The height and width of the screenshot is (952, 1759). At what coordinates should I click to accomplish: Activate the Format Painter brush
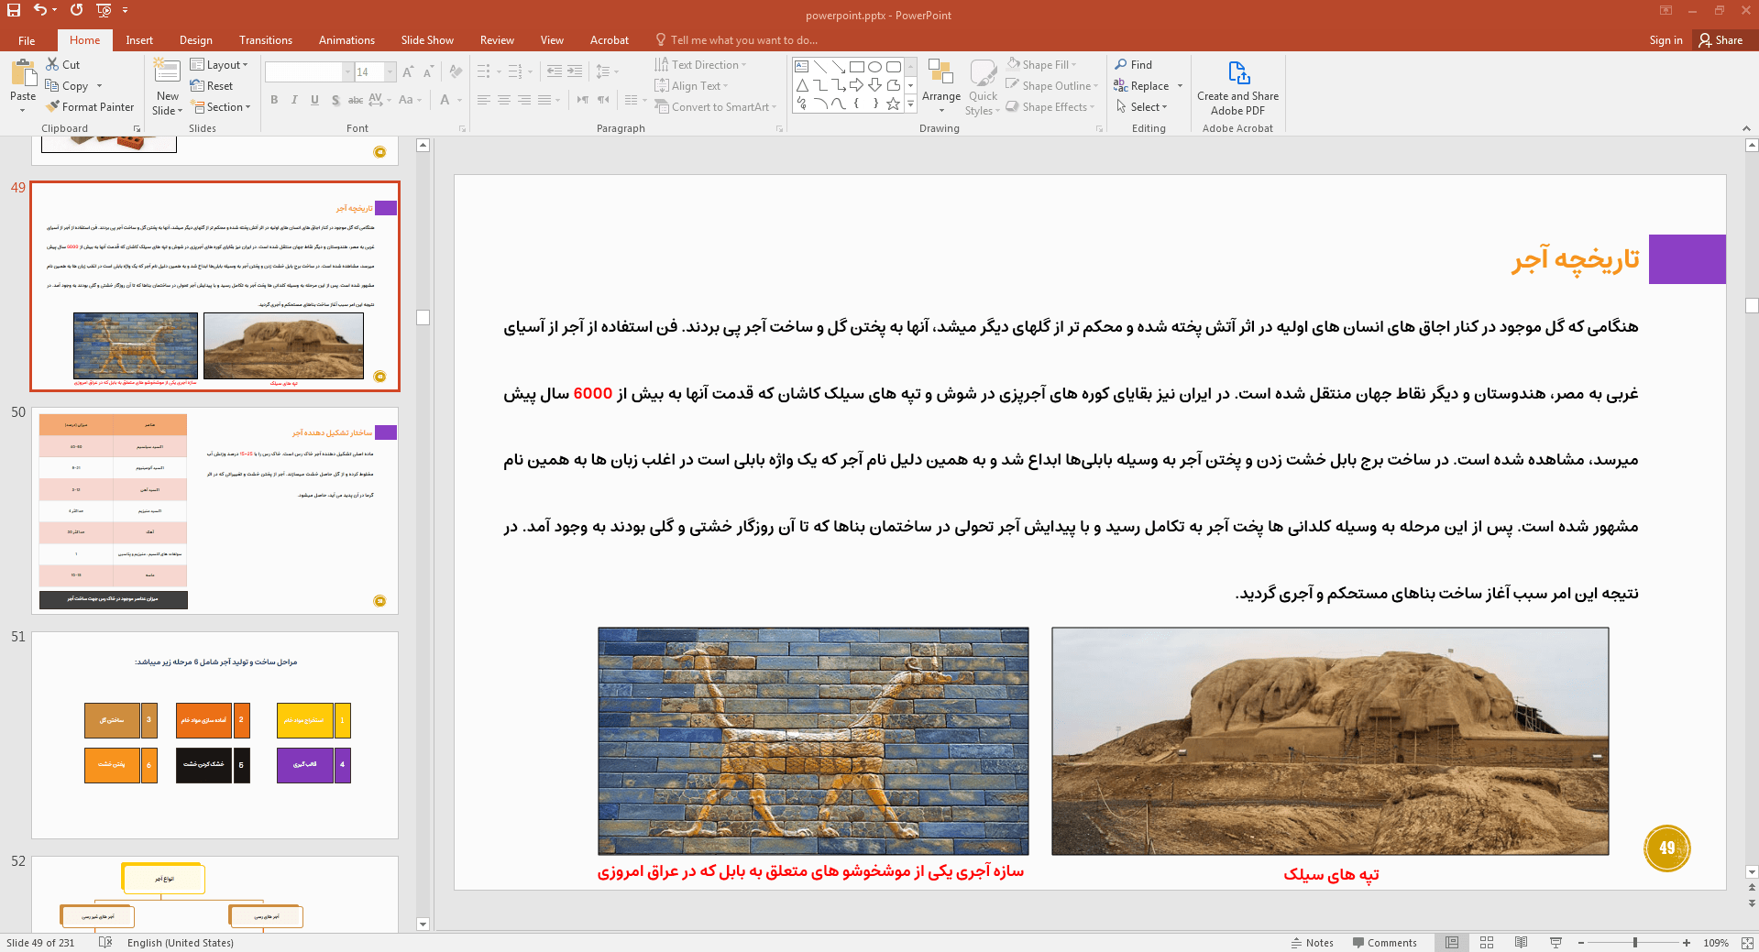click(90, 107)
